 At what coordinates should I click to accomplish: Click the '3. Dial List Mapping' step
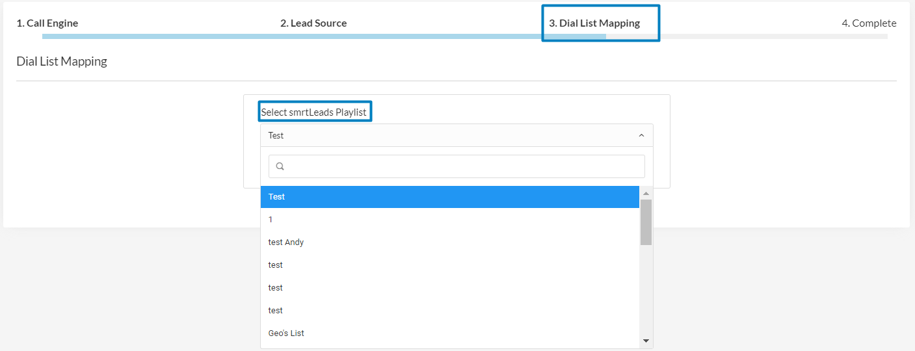(594, 23)
